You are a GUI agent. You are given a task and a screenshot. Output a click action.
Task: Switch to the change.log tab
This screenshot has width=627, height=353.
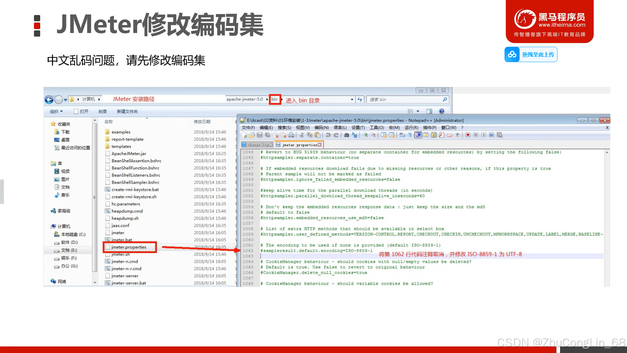(x=258, y=145)
